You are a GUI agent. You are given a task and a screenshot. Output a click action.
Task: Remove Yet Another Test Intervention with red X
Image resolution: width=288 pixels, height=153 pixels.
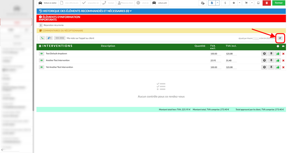click(283, 67)
